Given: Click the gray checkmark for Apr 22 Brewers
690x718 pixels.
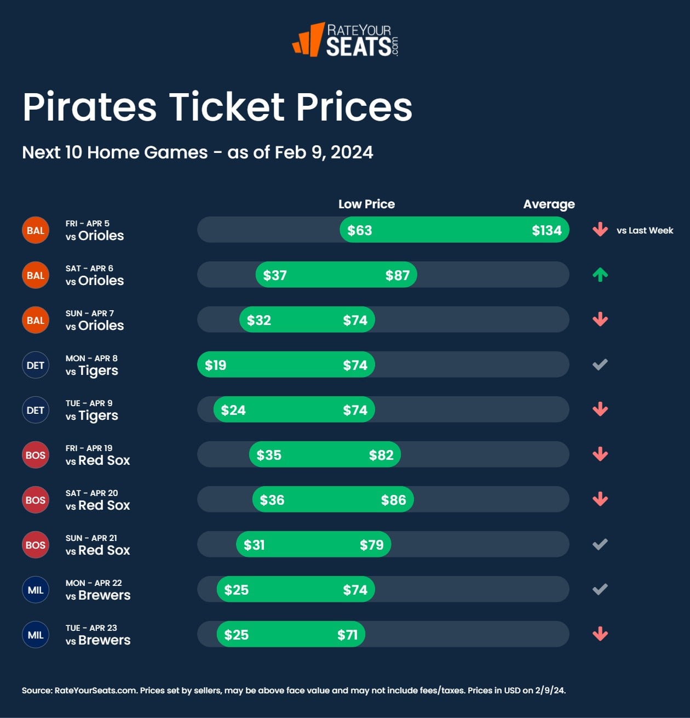Looking at the screenshot, I should pos(600,589).
